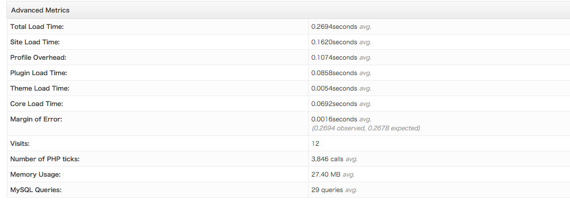Click the Visits count of 12
570x207 pixels.
(315, 143)
